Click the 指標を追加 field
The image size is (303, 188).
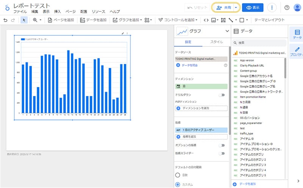[x=201, y=137]
